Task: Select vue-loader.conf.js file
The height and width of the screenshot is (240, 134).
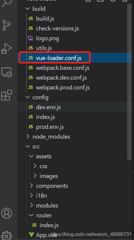Action: tap(59, 58)
